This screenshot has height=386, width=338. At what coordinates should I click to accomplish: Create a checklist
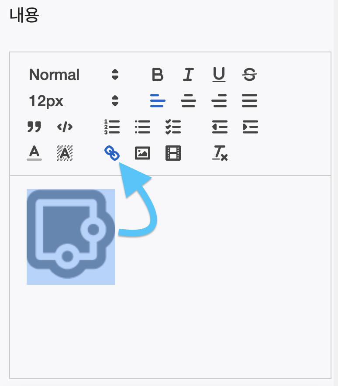coord(173,127)
